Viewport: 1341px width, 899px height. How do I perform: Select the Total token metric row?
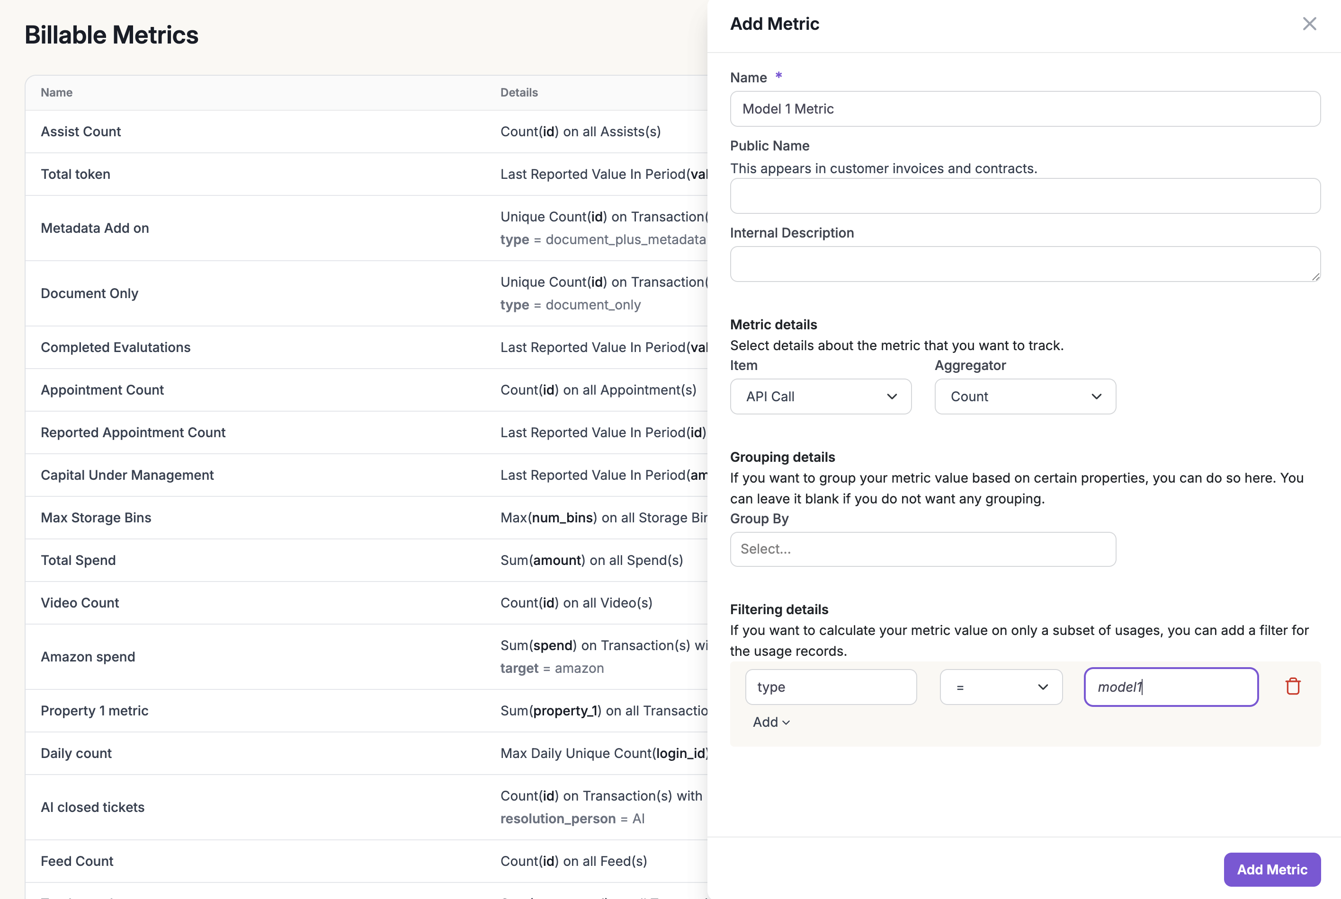pyautogui.click(x=76, y=174)
